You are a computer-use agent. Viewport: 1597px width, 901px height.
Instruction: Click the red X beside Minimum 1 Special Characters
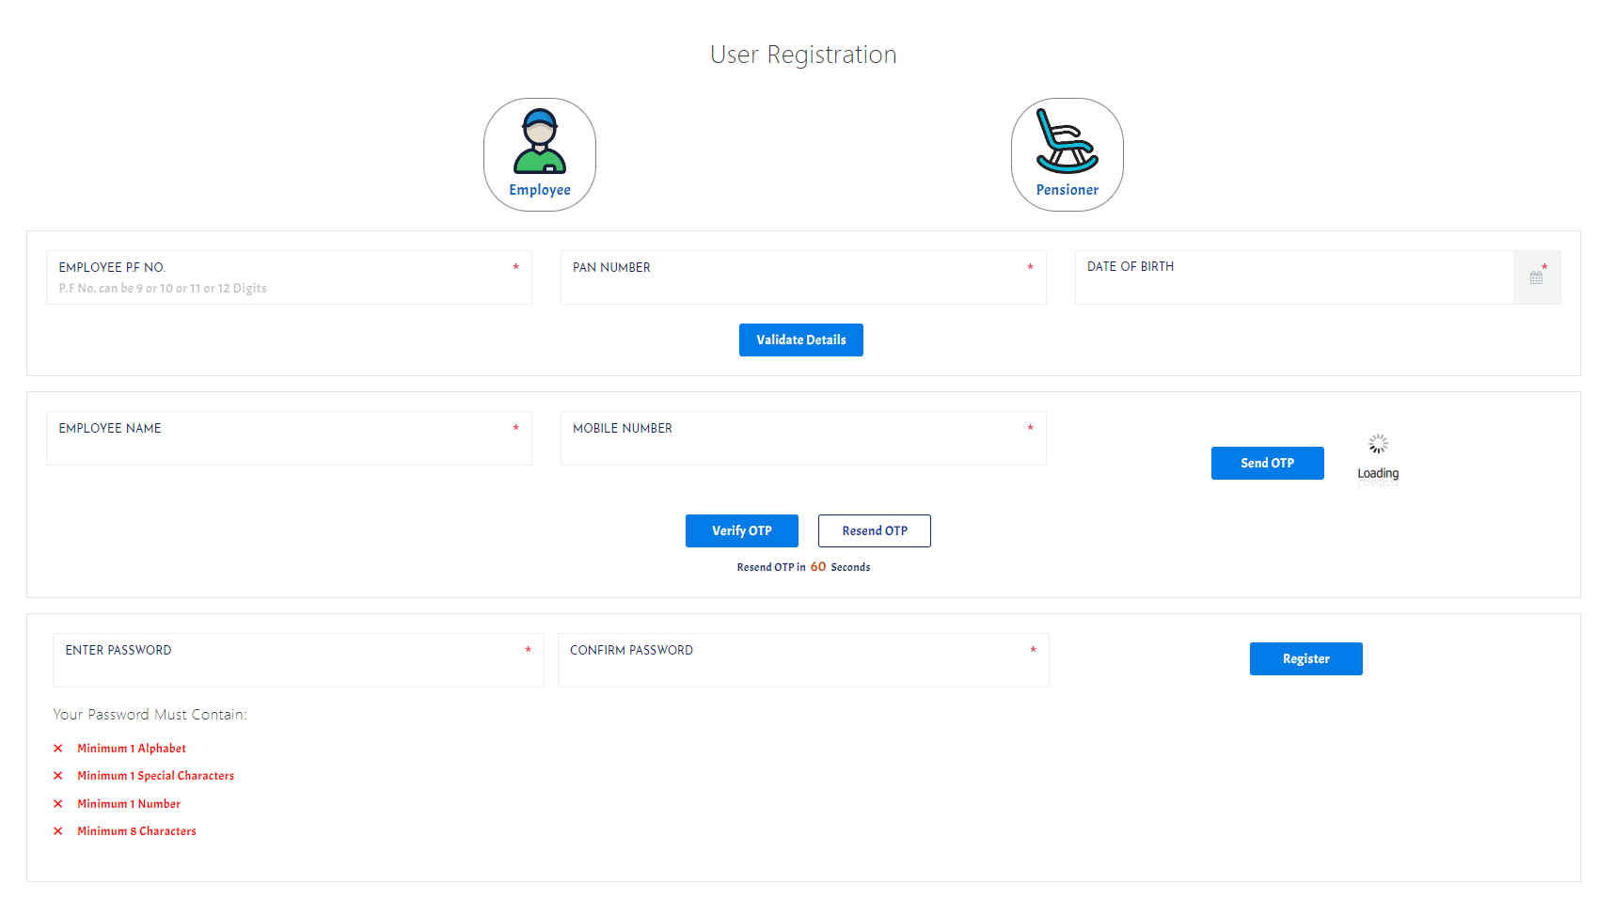(x=58, y=776)
